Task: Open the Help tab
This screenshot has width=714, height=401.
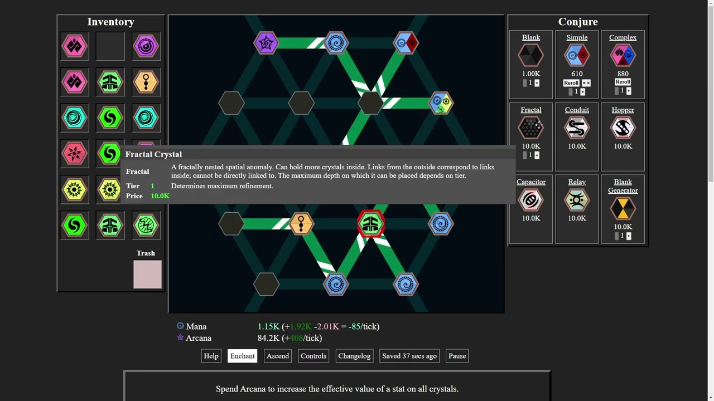Action: [211, 356]
